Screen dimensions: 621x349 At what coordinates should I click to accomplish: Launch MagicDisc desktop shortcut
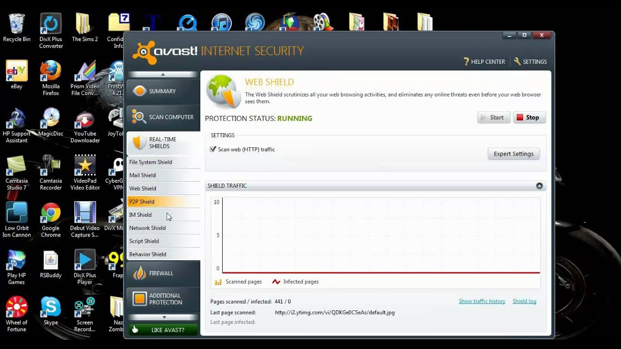(50, 122)
